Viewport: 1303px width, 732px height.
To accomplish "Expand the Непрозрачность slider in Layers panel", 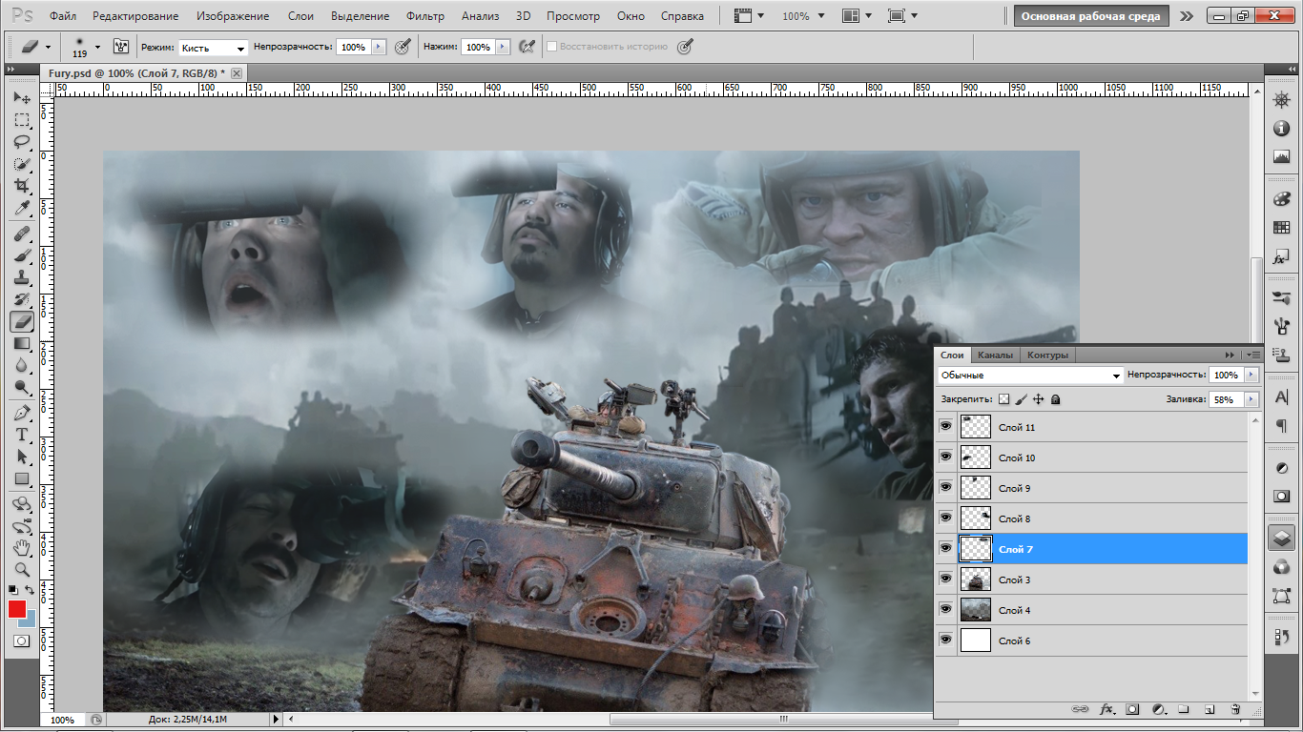I will [1251, 376].
